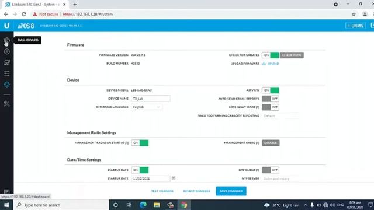Click the airOS 8 logo
Viewport: 374px width, 210px height.
pos(26,26)
